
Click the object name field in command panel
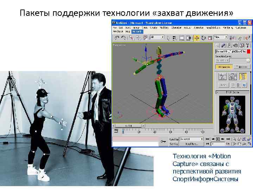pyautogui.click(x=231, y=51)
